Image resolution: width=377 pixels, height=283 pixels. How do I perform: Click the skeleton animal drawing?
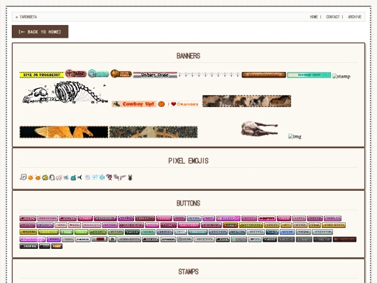[65, 93]
